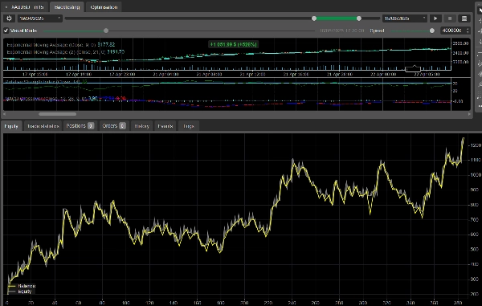Click the Exponential Moving Average (2) label
This screenshot has height=306, width=482.
pyautogui.click(x=66, y=52)
